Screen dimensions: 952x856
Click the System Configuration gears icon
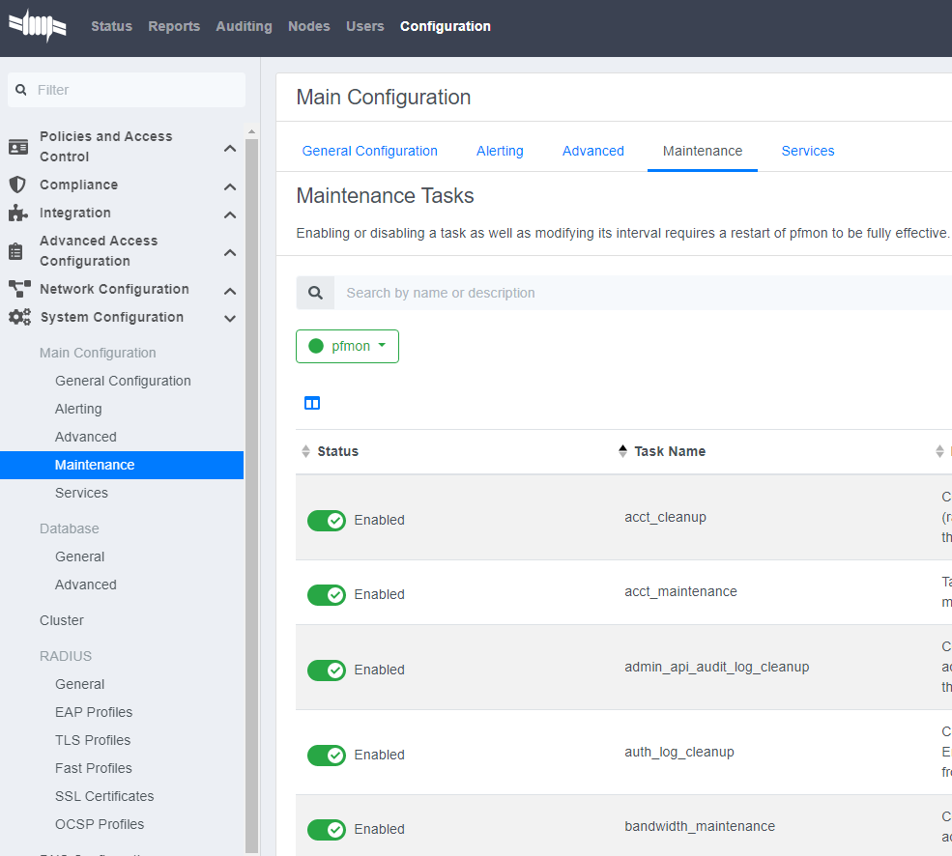tap(18, 317)
